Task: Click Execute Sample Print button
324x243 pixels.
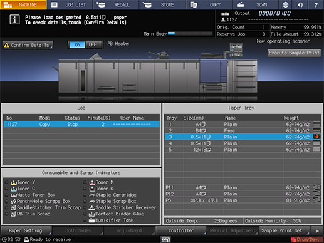Action: 294,53
